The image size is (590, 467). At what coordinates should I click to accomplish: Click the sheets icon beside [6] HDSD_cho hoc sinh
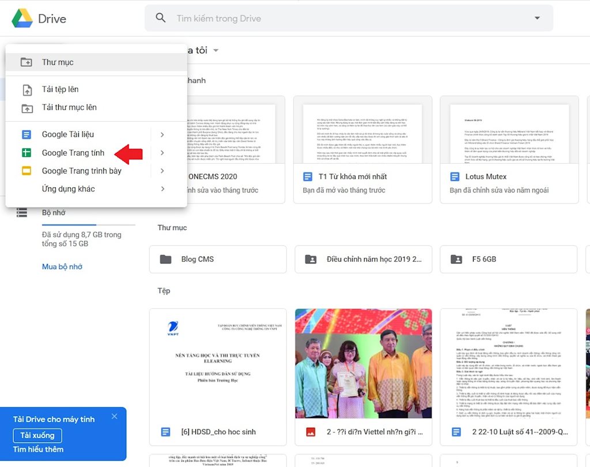coord(165,431)
